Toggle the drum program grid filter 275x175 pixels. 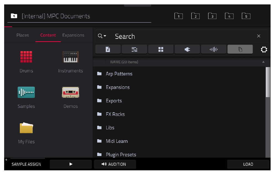[161, 49]
